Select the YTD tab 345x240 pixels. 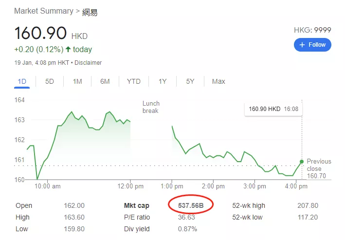tap(134, 81)
